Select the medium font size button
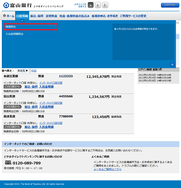The height and width of the screenshot is (188, 181). [x=98, y=5]
